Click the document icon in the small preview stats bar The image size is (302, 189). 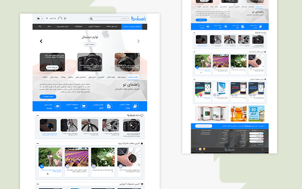pos(243,26)
